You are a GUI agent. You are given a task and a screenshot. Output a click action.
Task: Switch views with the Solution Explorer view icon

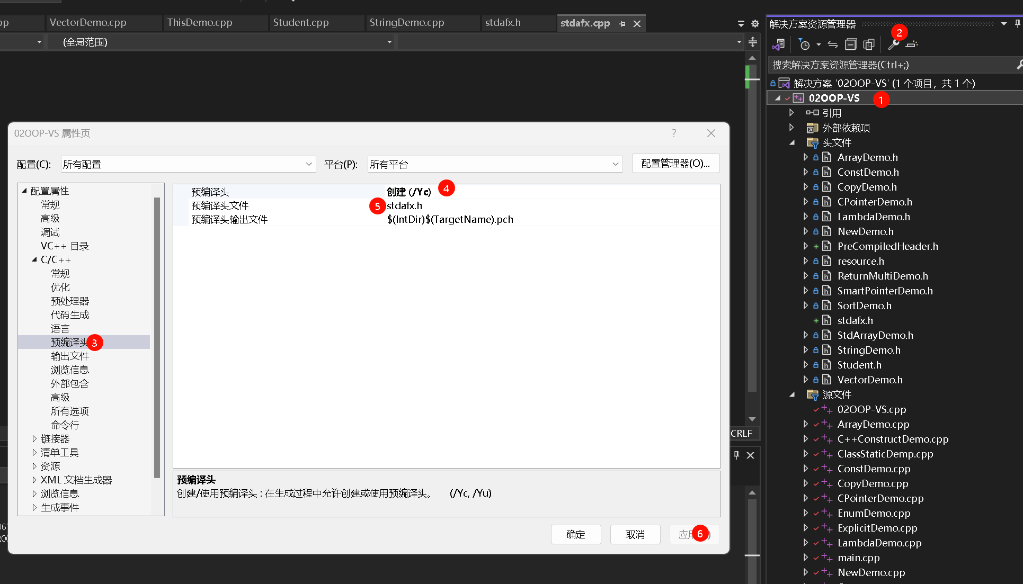[x=778, y=44]
